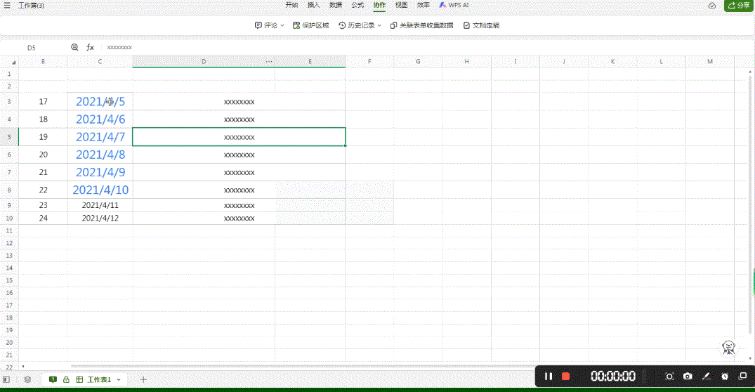Select column D header

pyautogui.click(x=204, y=62)
